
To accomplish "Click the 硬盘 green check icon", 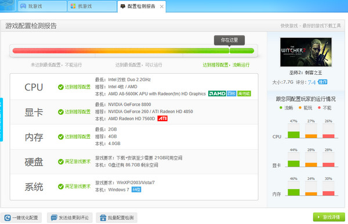I will point(60,162).
